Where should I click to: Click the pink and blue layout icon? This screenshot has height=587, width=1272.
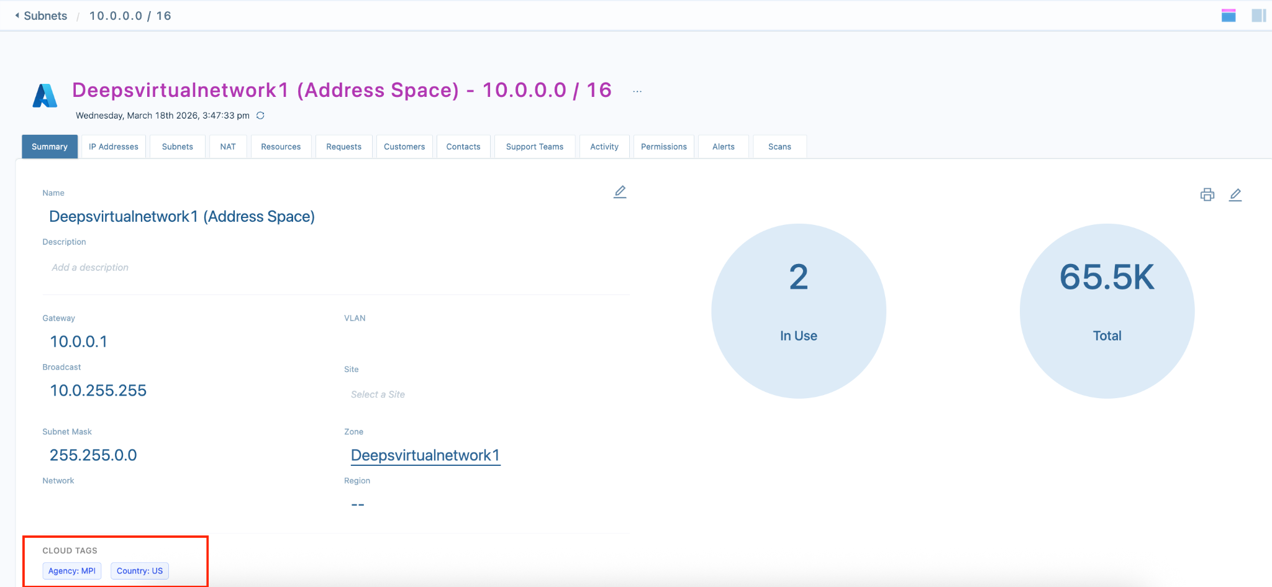click(1229, 16)
